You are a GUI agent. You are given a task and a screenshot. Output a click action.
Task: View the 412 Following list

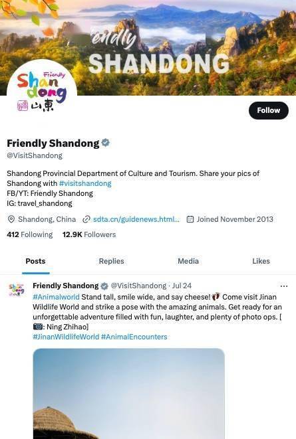(30, 234)
